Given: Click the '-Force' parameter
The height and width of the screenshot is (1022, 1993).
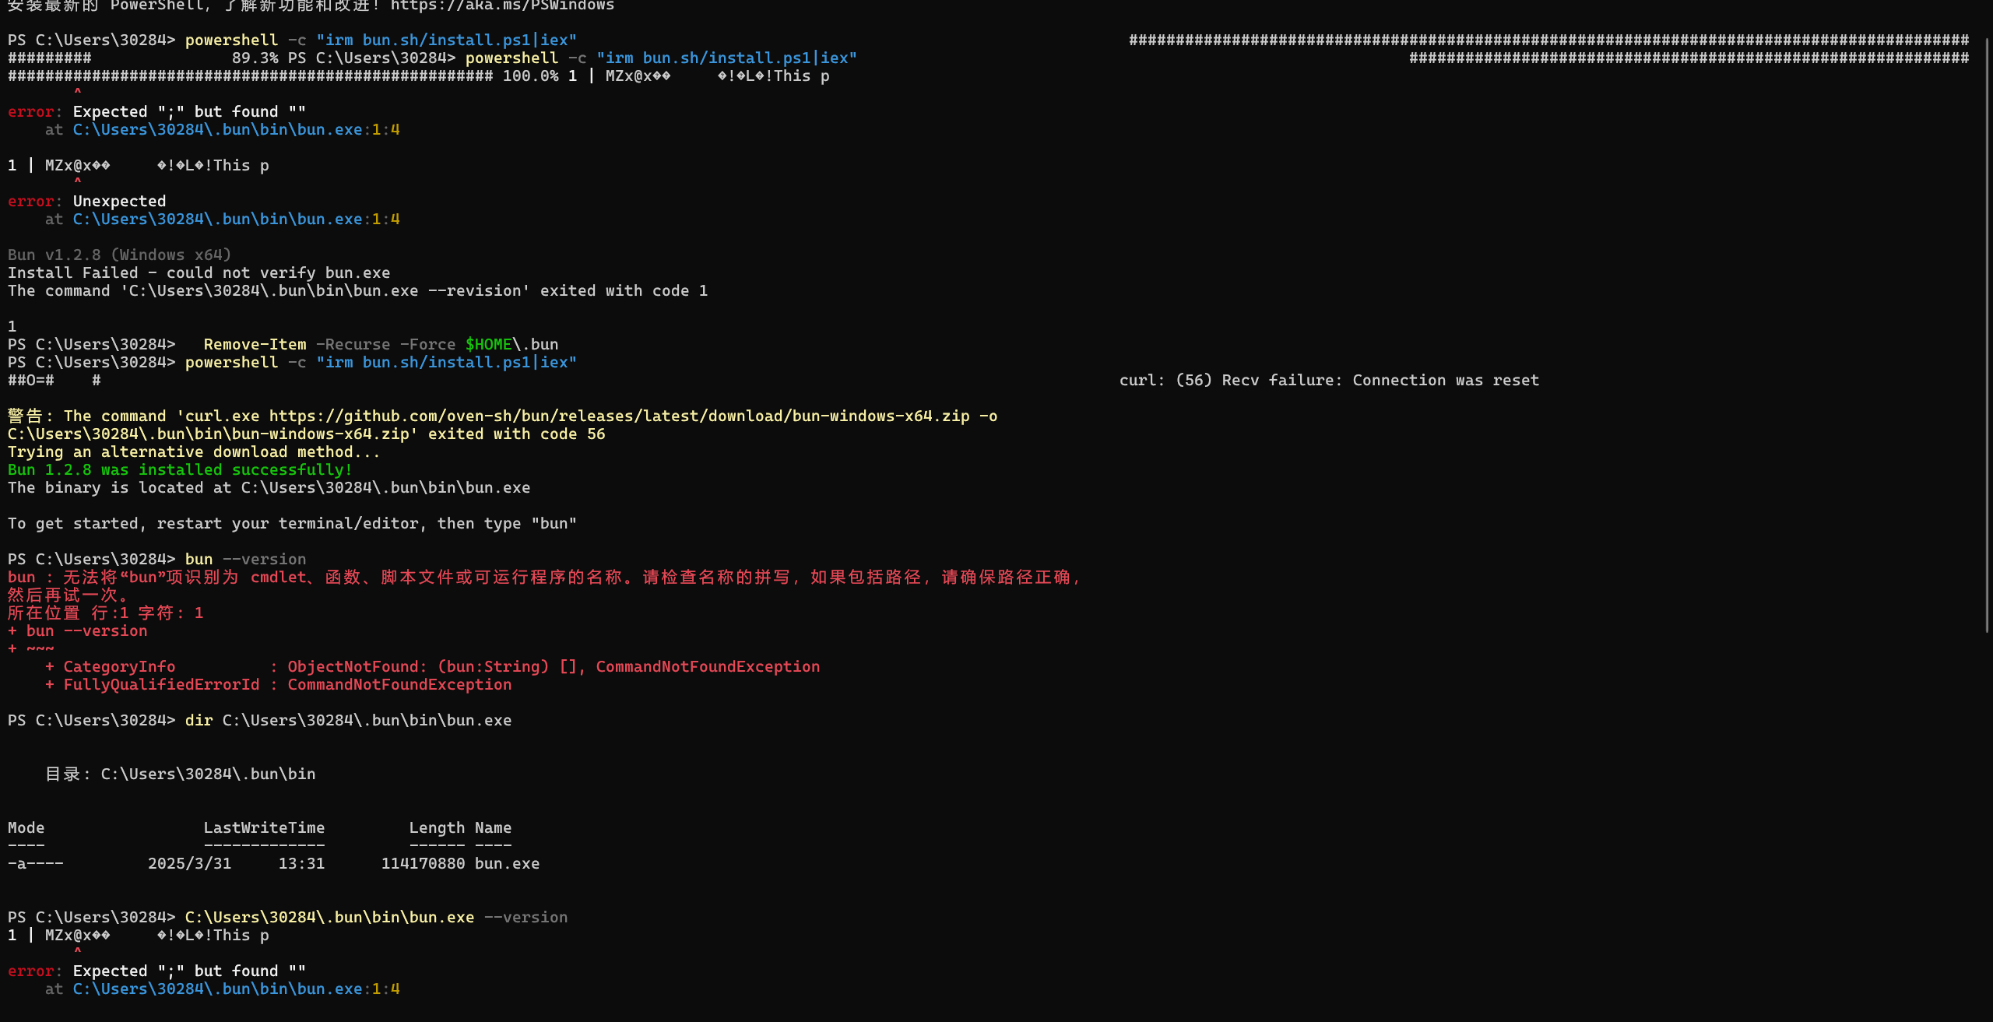Looking at the screenshot, I should click(427, 345).
